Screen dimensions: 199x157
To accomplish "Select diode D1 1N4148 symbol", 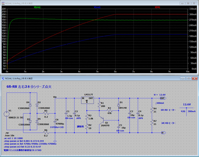I will pyautogui.click(x=118, y=105).
